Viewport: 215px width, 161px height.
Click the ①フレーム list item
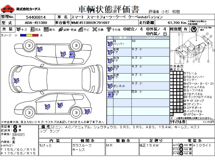click(x=190, y=73)
